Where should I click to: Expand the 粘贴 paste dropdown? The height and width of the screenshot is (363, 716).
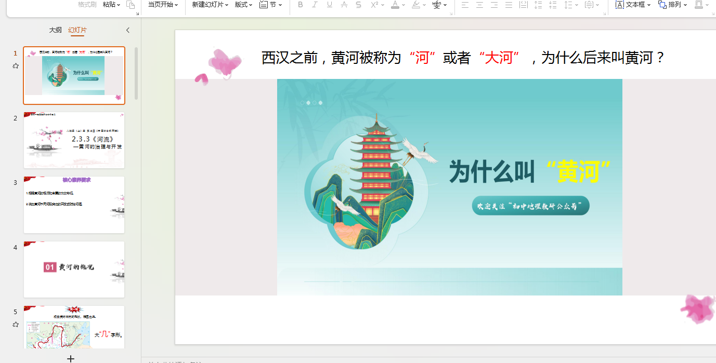click(x=119, y=5)
